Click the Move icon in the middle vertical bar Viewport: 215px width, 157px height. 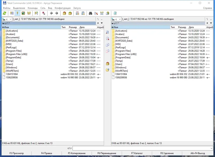[107, 51]
